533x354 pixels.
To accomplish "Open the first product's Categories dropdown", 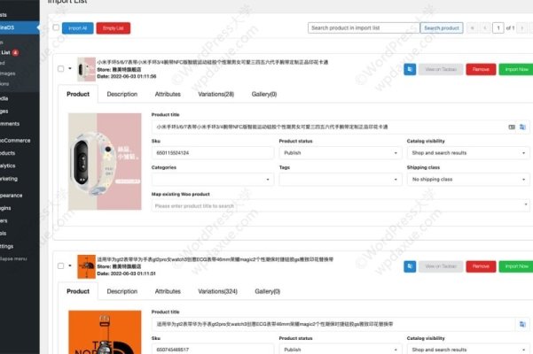I will 213,180.
